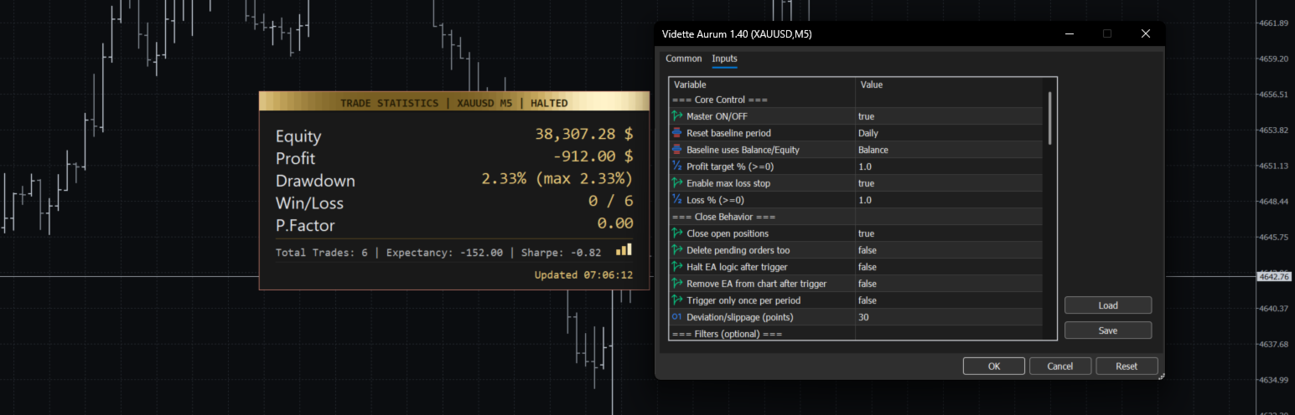Click the current price label 4642.76 on chart axis
1295x415 pixels.
click(x=1272, y=276)
